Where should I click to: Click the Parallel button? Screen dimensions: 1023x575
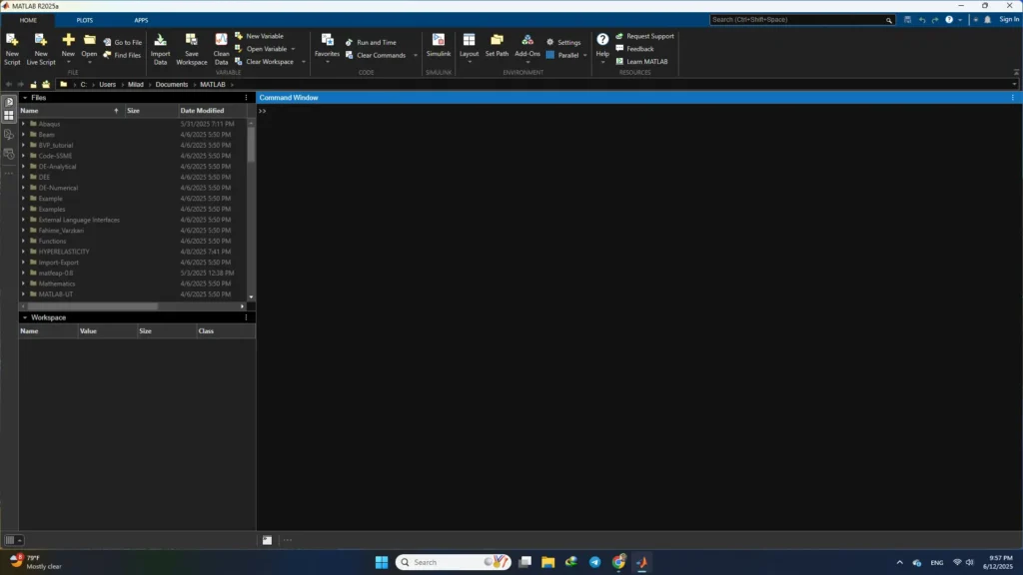point(562,56)
